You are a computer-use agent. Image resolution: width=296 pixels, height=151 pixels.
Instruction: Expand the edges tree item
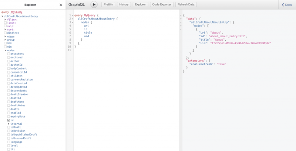click(6, 37)
